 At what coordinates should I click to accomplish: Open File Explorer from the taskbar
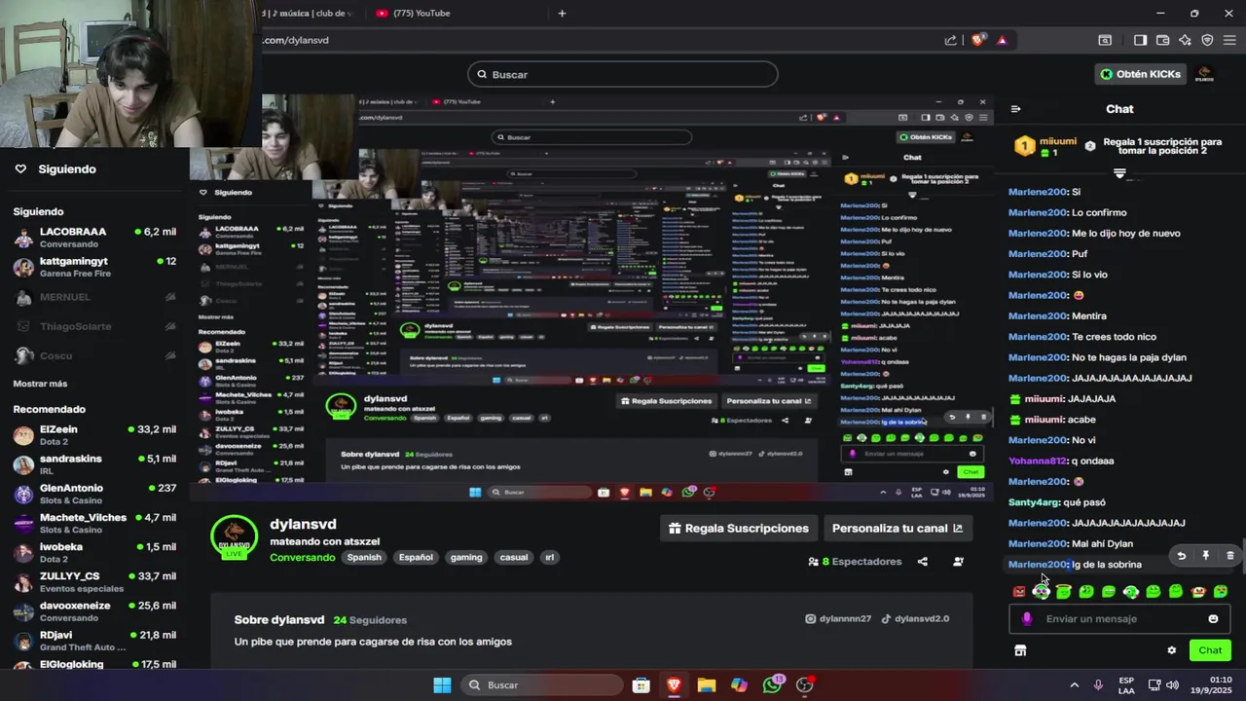pos(706,684)
